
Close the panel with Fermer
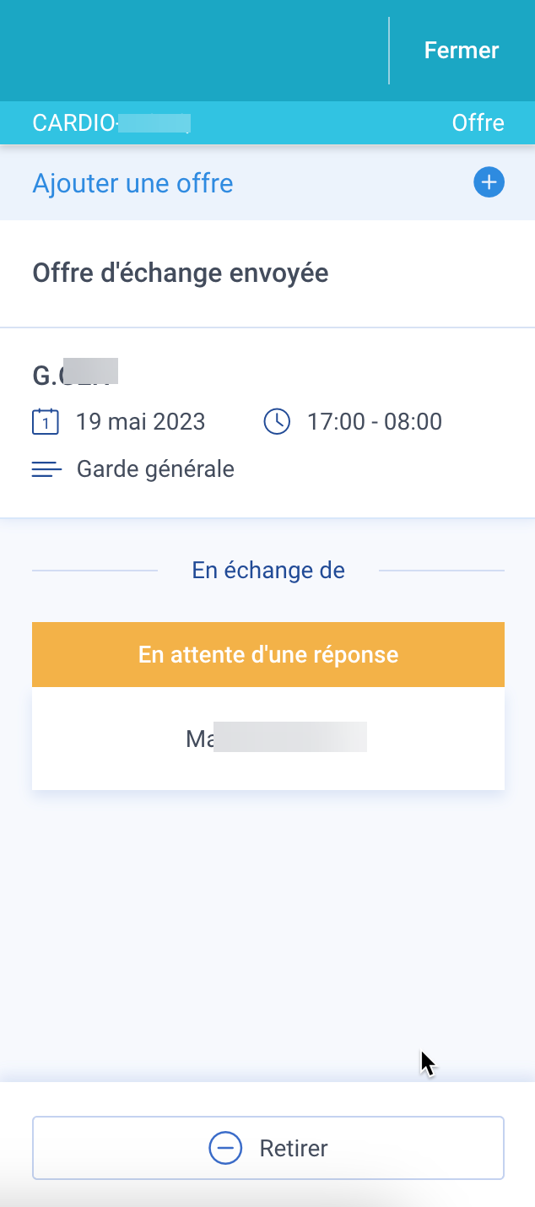462,51
